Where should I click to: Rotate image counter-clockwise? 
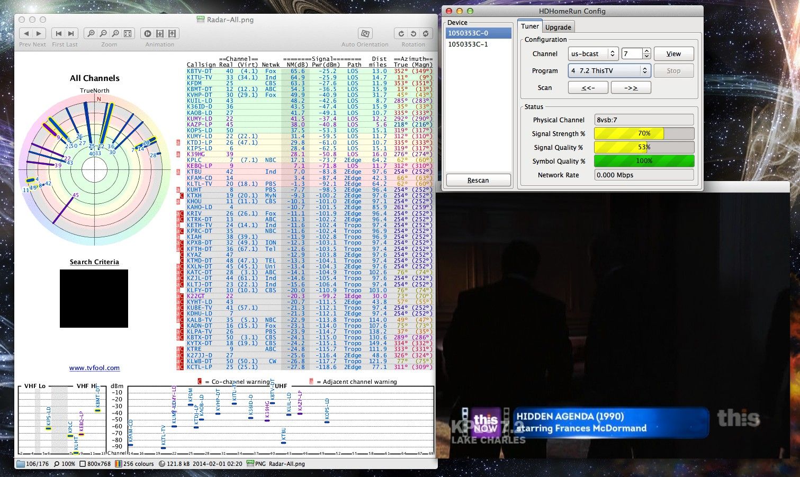[414, 33]
